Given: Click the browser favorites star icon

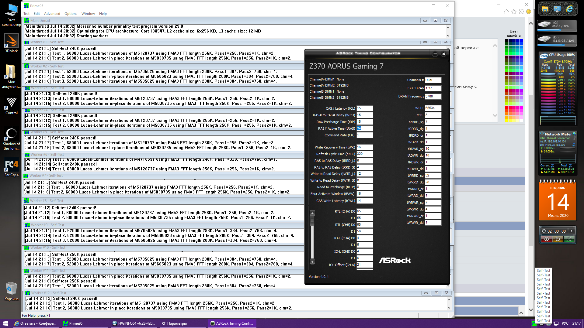Looking at the screenshot, I should [x=514, y=12].
